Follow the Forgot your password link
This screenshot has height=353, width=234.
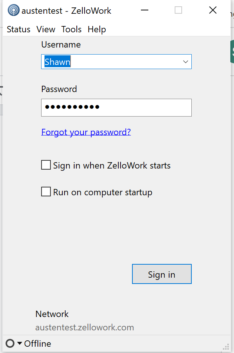[86, 132]
